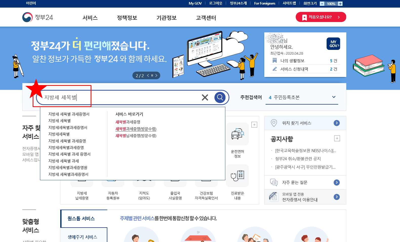Click the 로그아웃 link

pyautogui.click(x=216, y=3)
